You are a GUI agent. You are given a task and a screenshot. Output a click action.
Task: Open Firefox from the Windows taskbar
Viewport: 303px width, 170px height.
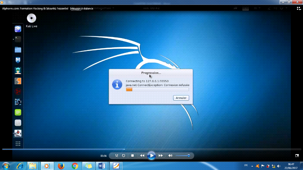61,166
